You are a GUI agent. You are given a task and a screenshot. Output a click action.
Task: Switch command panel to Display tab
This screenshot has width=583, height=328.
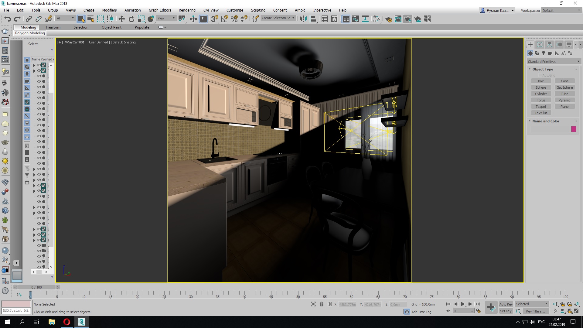click(569, 44)
